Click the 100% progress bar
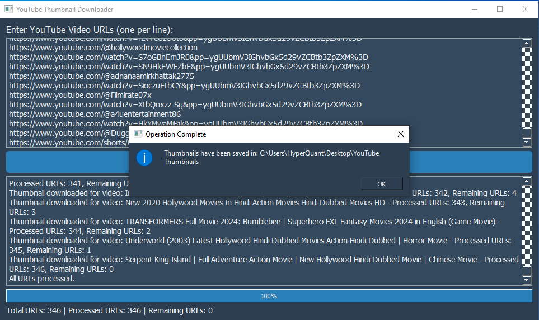This screenshot has height=320, width=539. click(269, 296)
